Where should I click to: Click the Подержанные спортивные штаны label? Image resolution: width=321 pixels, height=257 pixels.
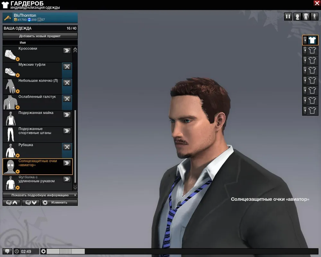point(35,131)
